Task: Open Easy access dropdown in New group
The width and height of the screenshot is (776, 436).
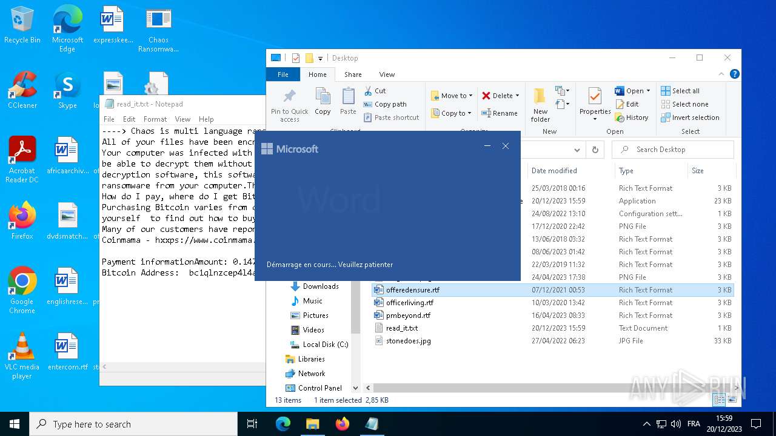Action: click(563, 105)
